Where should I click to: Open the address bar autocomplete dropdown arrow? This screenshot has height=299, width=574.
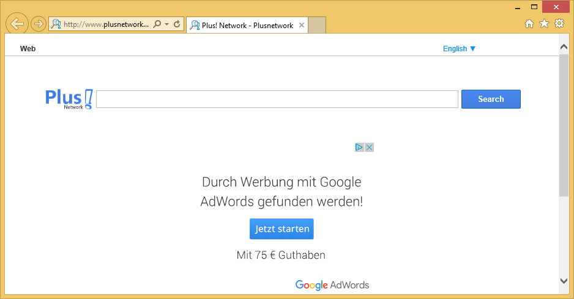(166, 24)
